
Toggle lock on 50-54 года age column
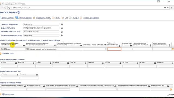(138, 63)
